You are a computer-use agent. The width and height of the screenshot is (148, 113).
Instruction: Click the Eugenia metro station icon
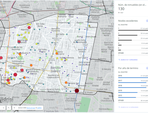[55, 44]
